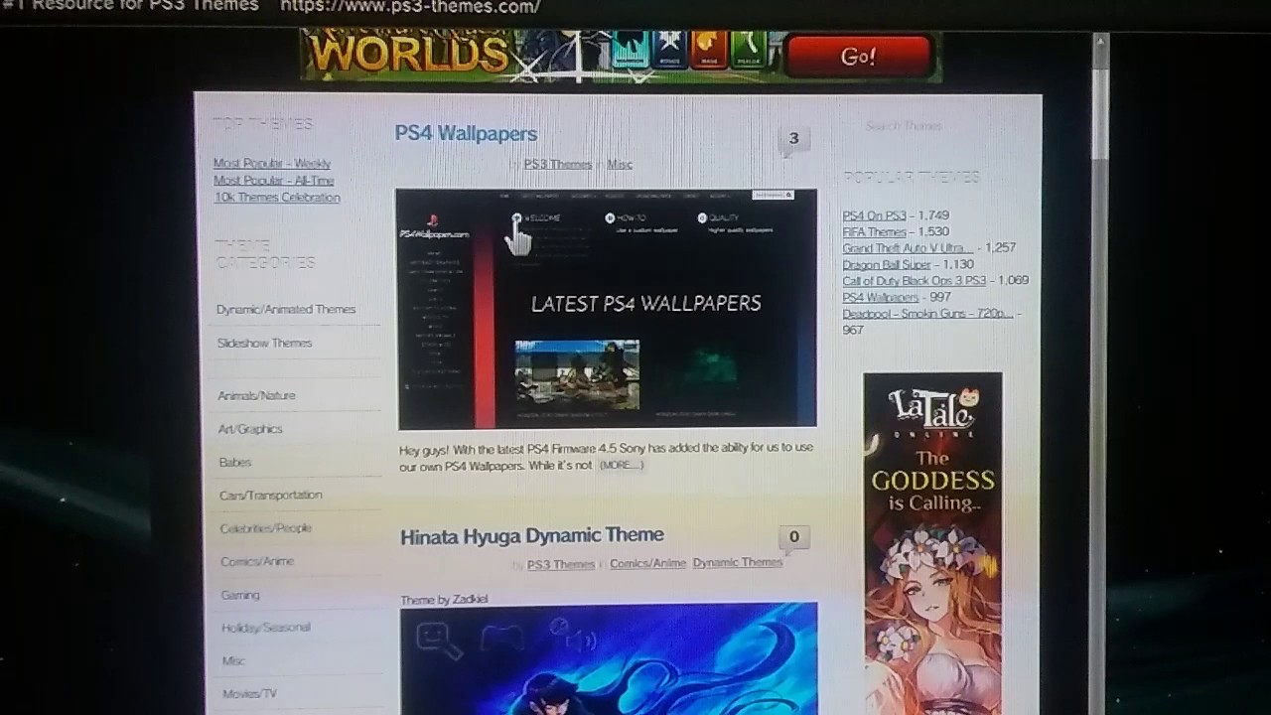Select Gaming category

click(240, 595)
